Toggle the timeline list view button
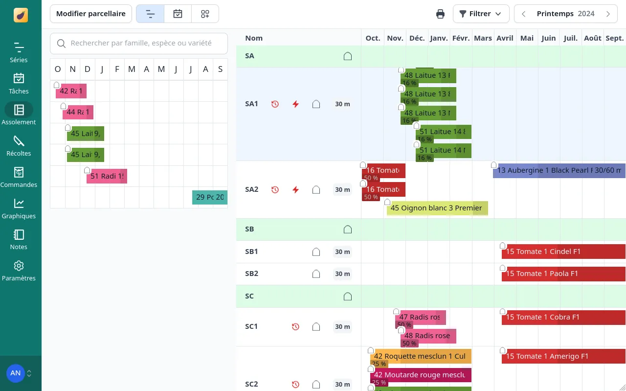This screenshot has height=391, width=626. pos(150,14)
